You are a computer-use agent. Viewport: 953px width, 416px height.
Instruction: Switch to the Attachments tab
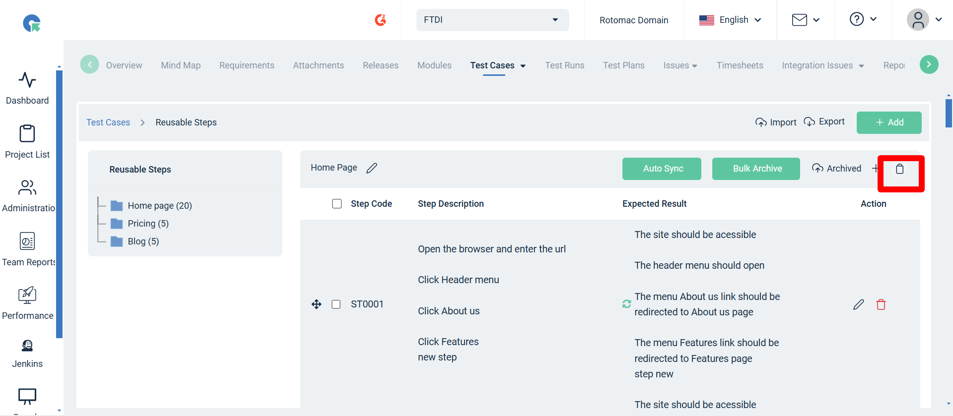coord(318,65)
